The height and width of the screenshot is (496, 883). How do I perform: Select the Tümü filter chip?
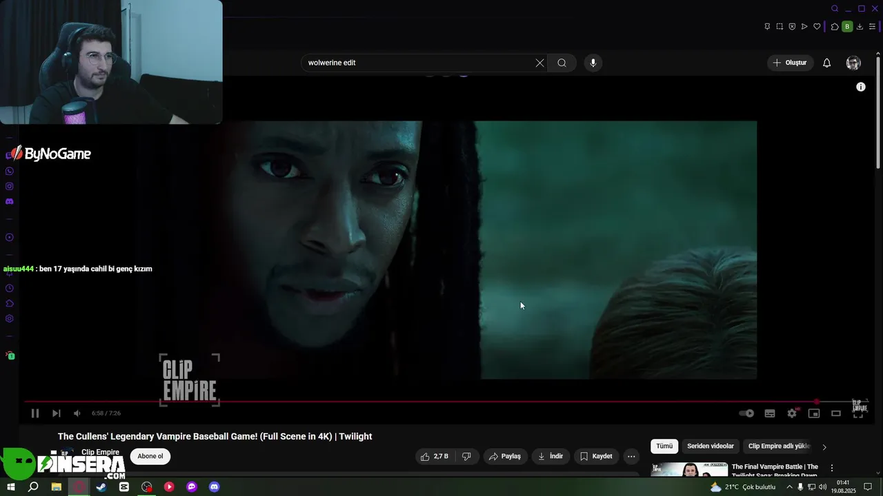click(x=664, y=446)
